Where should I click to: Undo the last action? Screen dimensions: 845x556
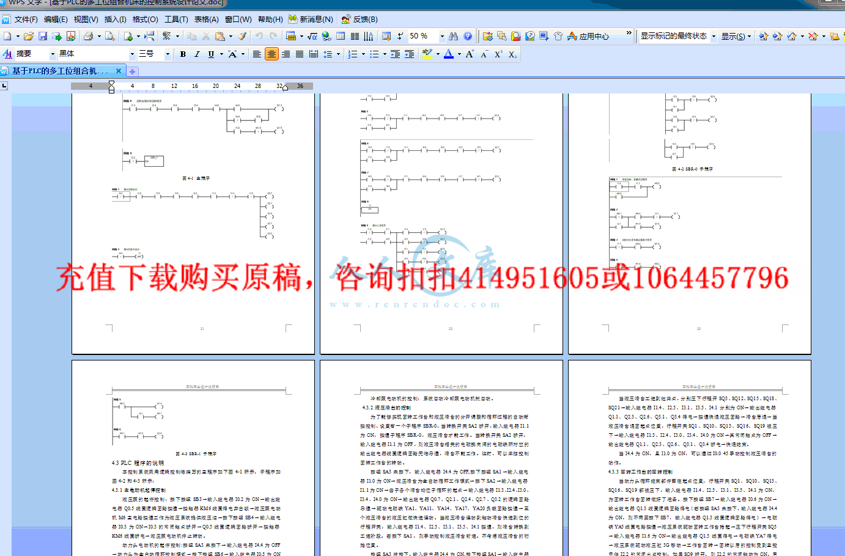pyautogui.click(x=259, y=37)
